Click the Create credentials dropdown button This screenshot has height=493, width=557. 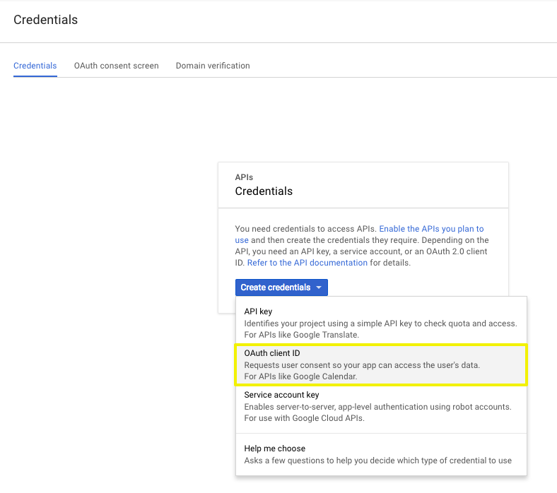click(281, 287)
